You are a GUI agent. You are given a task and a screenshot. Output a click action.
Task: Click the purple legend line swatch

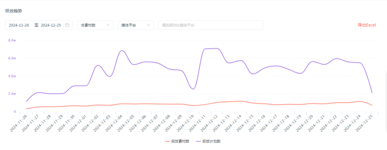pos(199,142)
